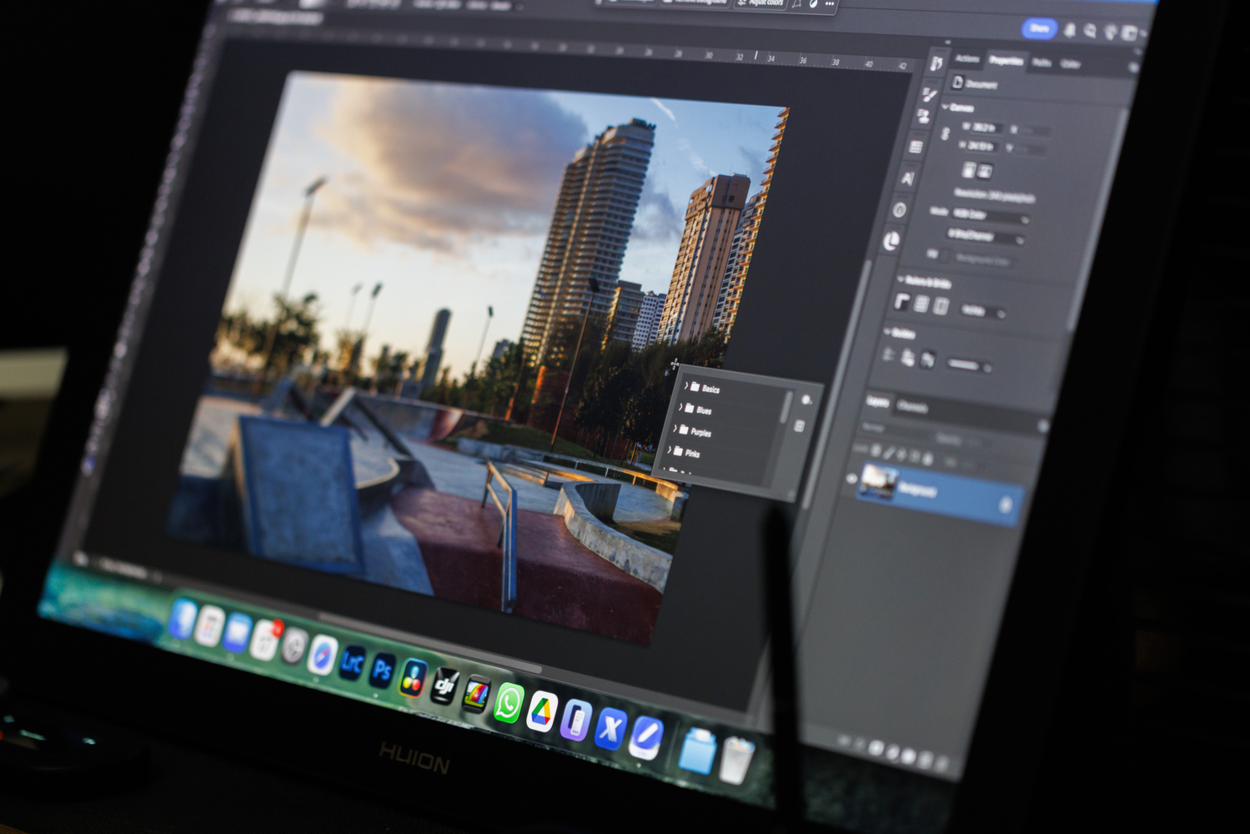The height and width of the screenshot is (834, 1250).
Task: Click the Google Drive dock icon
Action: 542,711
